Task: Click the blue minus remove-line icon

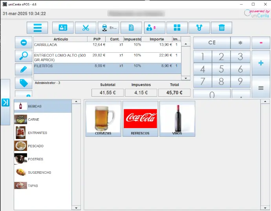Action: [x=23, y=42]
